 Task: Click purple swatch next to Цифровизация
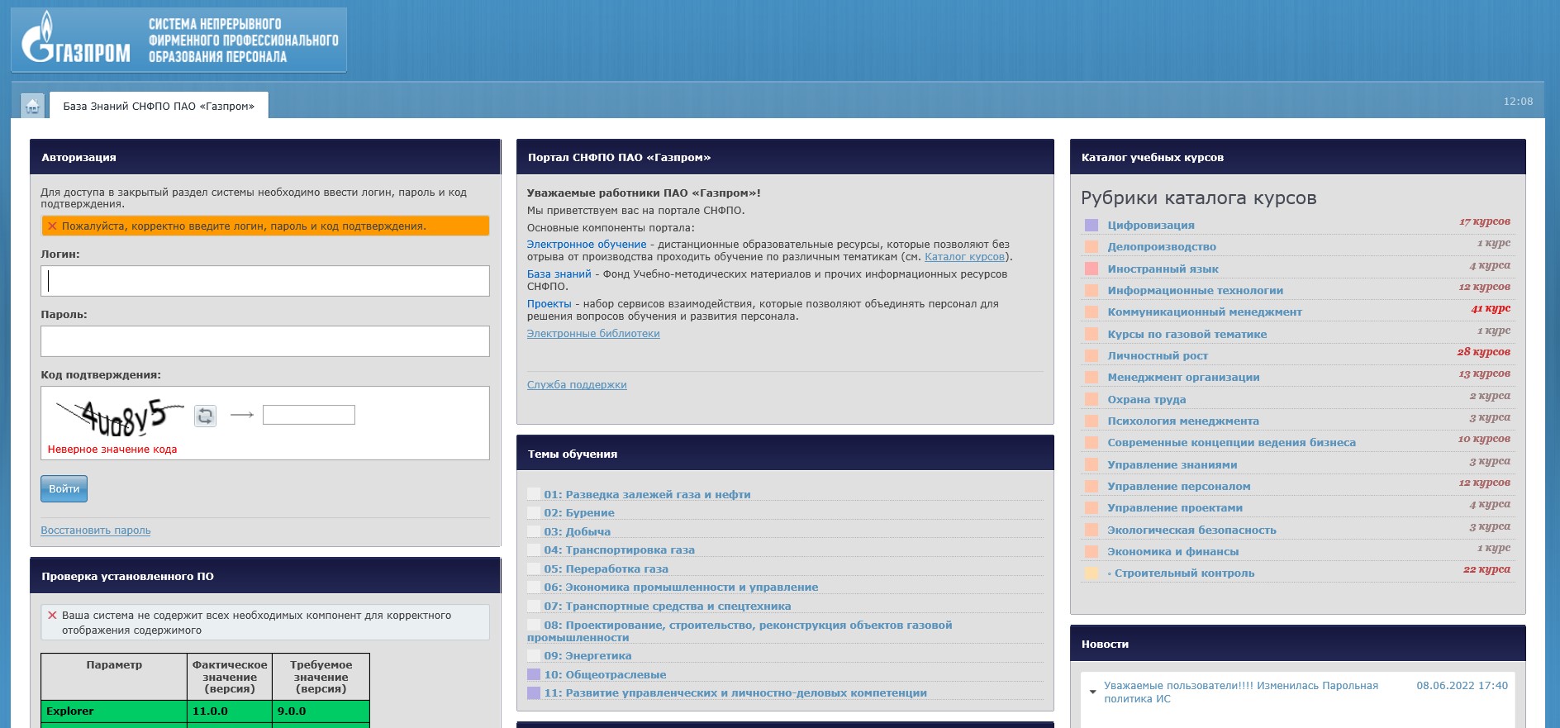pos(1092,225)
